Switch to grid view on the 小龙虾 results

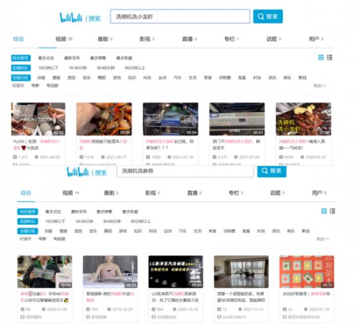coord(321,57)
